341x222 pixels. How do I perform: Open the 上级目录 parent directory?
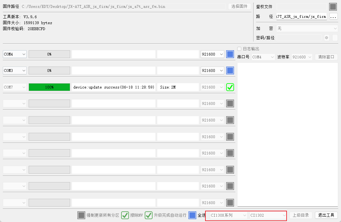(301, 215)
